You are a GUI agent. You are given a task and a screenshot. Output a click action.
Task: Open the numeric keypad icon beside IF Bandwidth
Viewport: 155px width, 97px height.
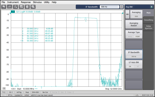[121, 7]
